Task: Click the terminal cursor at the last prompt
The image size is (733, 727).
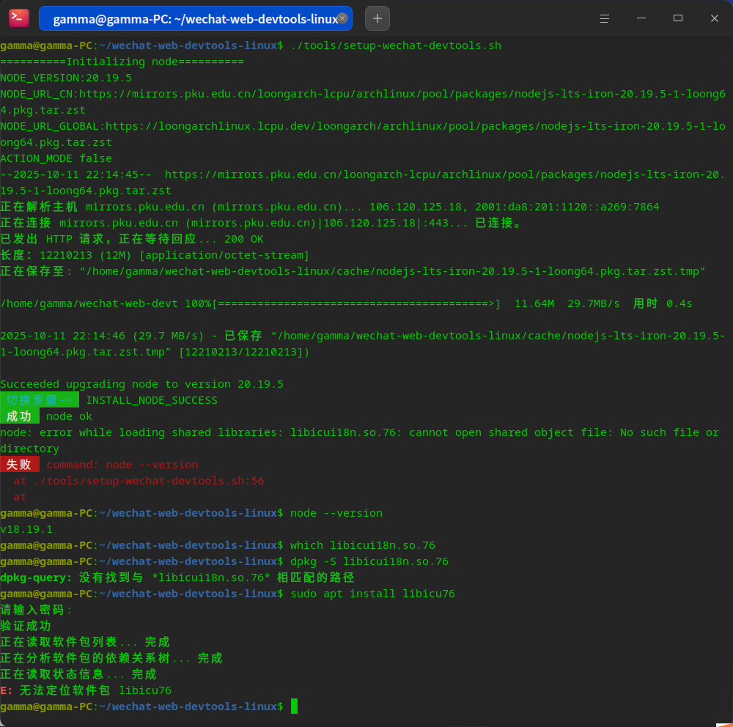Action: (x=294, y=706)
